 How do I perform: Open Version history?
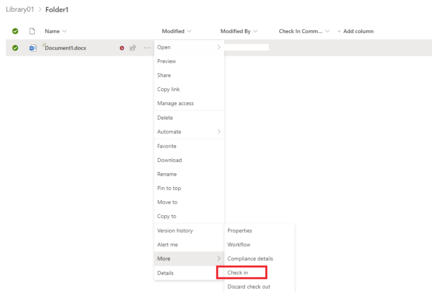[x=189, y=231]
